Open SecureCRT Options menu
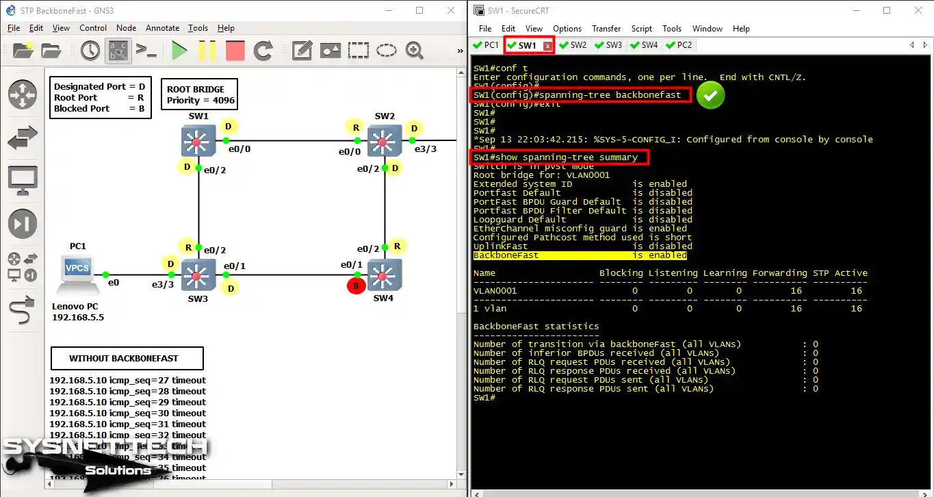 point(567,29)
